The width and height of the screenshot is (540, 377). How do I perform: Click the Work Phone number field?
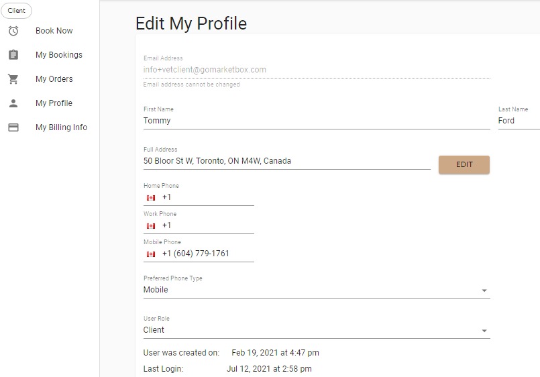[208, 225]
